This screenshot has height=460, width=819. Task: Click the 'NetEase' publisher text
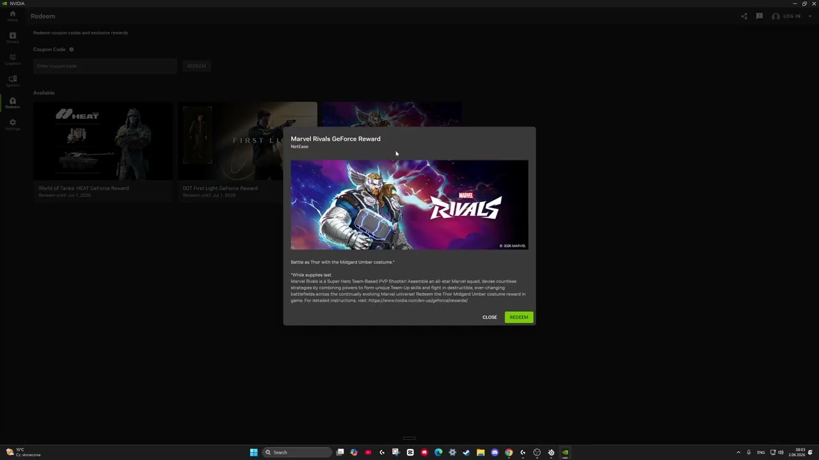[x=299, y=147]
